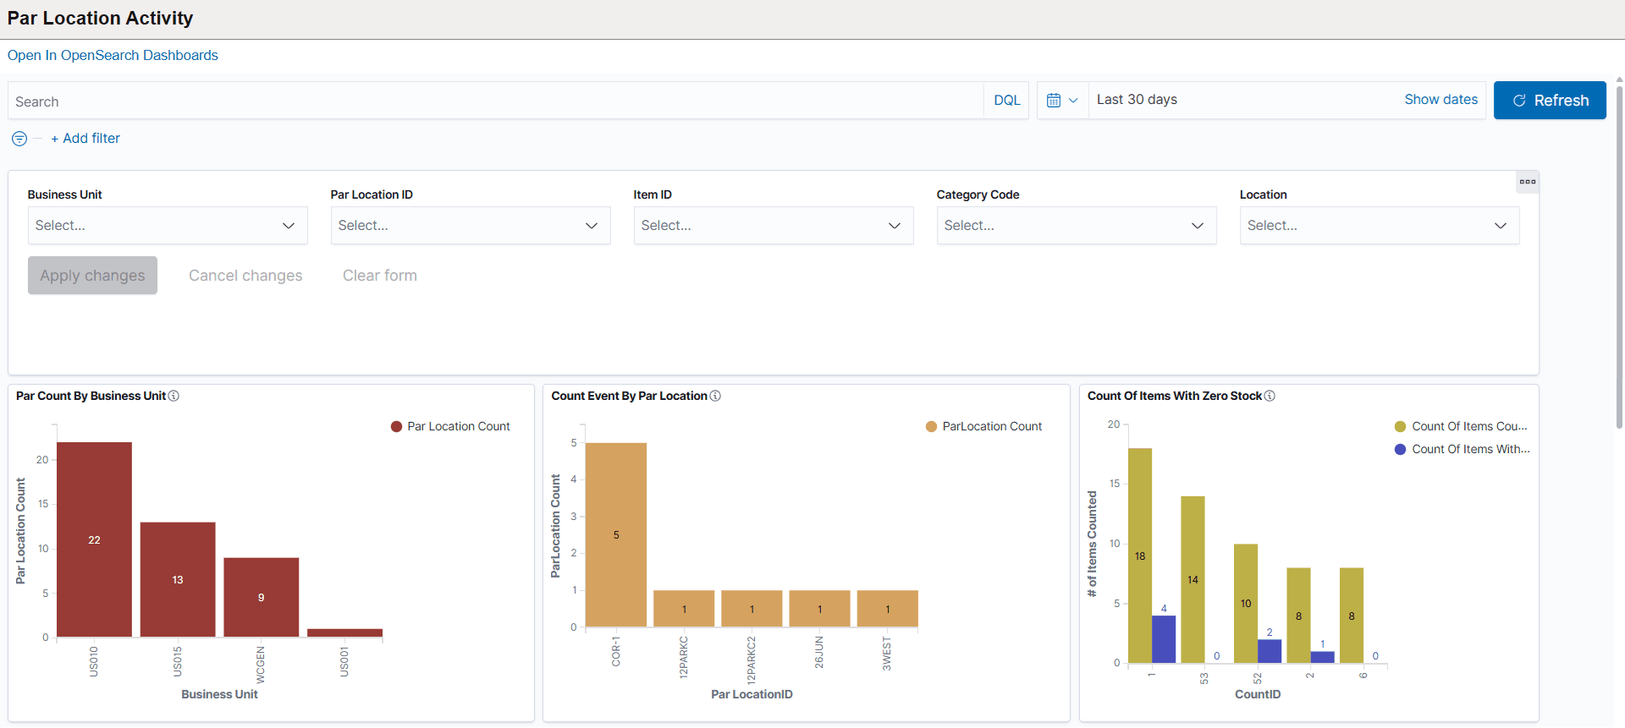The width and height of the screenshot is (1625, 728).
Task: Click the Count Event By Par Location title
Action: point(629,396)
